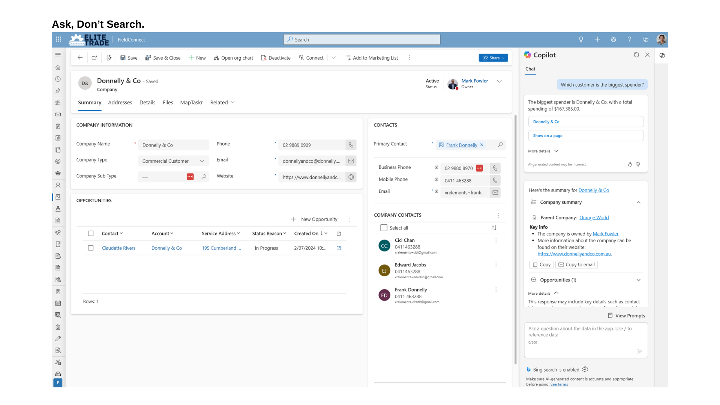Click the lightbulb assistant icon
This screenshot has height=405, width=720.
click(581, 39)
